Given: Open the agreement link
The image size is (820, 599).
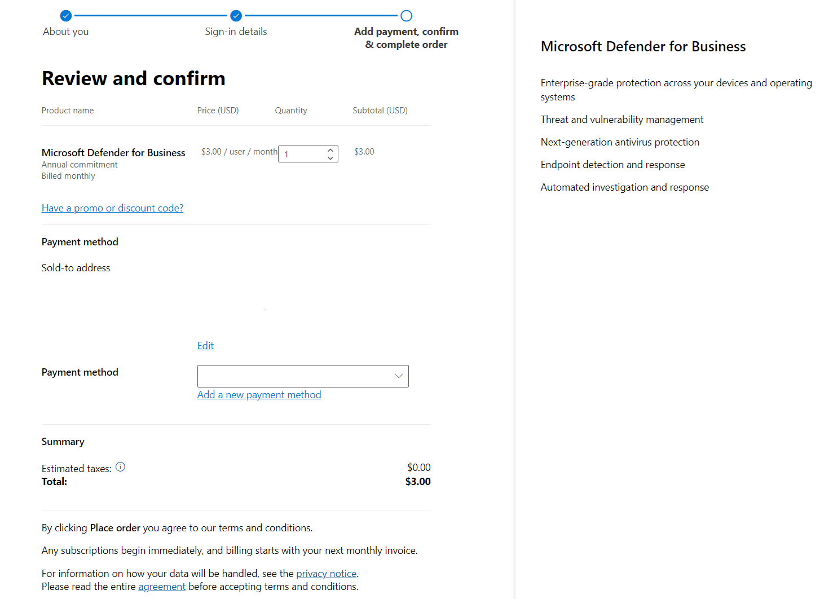Looking at the screenshot, I should [162, 587].
